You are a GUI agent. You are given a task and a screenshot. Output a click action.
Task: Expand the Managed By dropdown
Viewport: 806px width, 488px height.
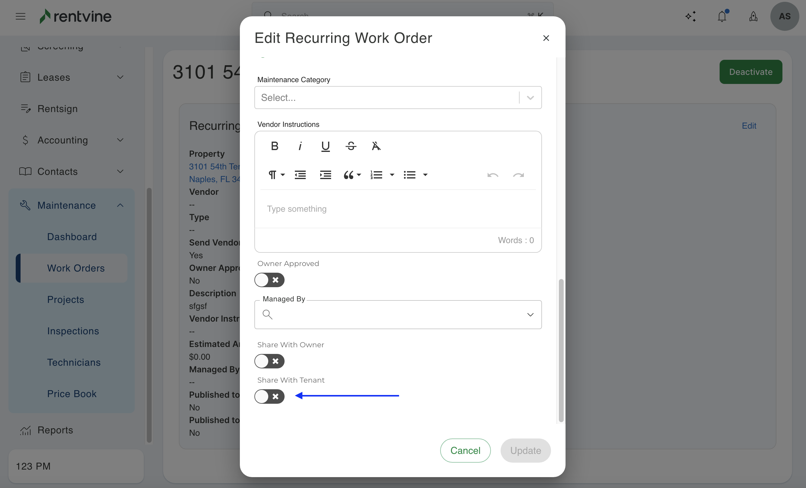point(530,315)
